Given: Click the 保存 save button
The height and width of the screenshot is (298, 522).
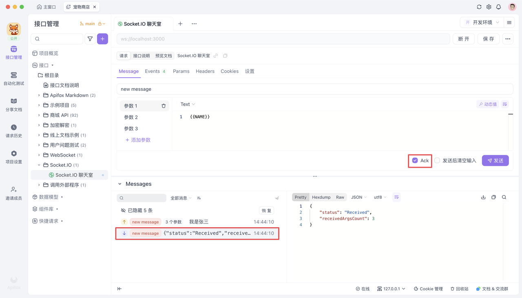Looking at the screenshot, I should click(x=489, y=39).
